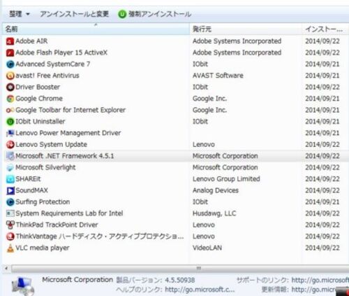Click the Microsoft Silverlight icon
This screenshot has width=349, height=296.
[10, 167]
